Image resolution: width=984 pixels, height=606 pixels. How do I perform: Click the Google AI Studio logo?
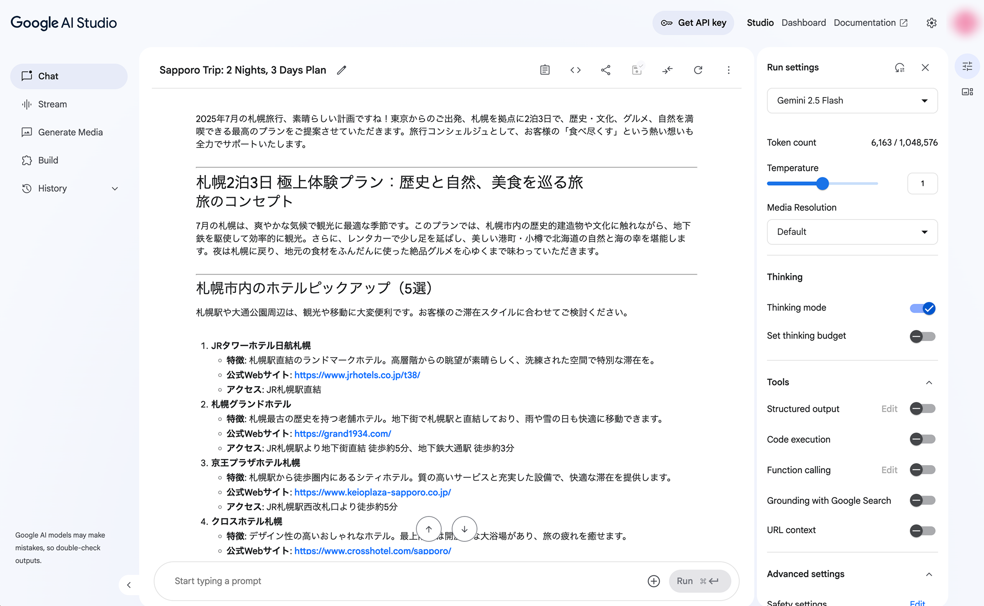point(64,23)
